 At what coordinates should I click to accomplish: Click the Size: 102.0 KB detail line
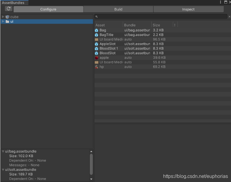[21, 156]
